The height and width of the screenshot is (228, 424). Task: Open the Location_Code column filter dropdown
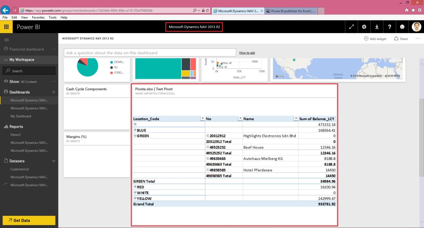pyautogui.click(x=202, y=119)
